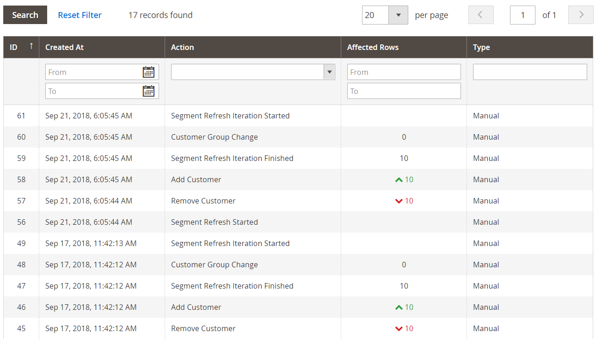Click affected rows value 10 in row 59
The image size is (596, 339).
pos(404,158)
